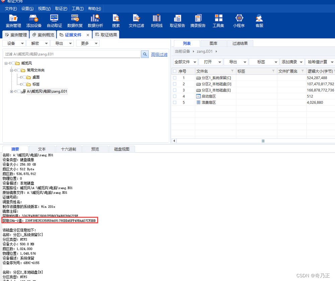Image resolution: width=335 pixels, height=281 pixels.
Task: Tick the zang.E01 tree checkbox
Action: pyautogui.click(x=19, y=92)
